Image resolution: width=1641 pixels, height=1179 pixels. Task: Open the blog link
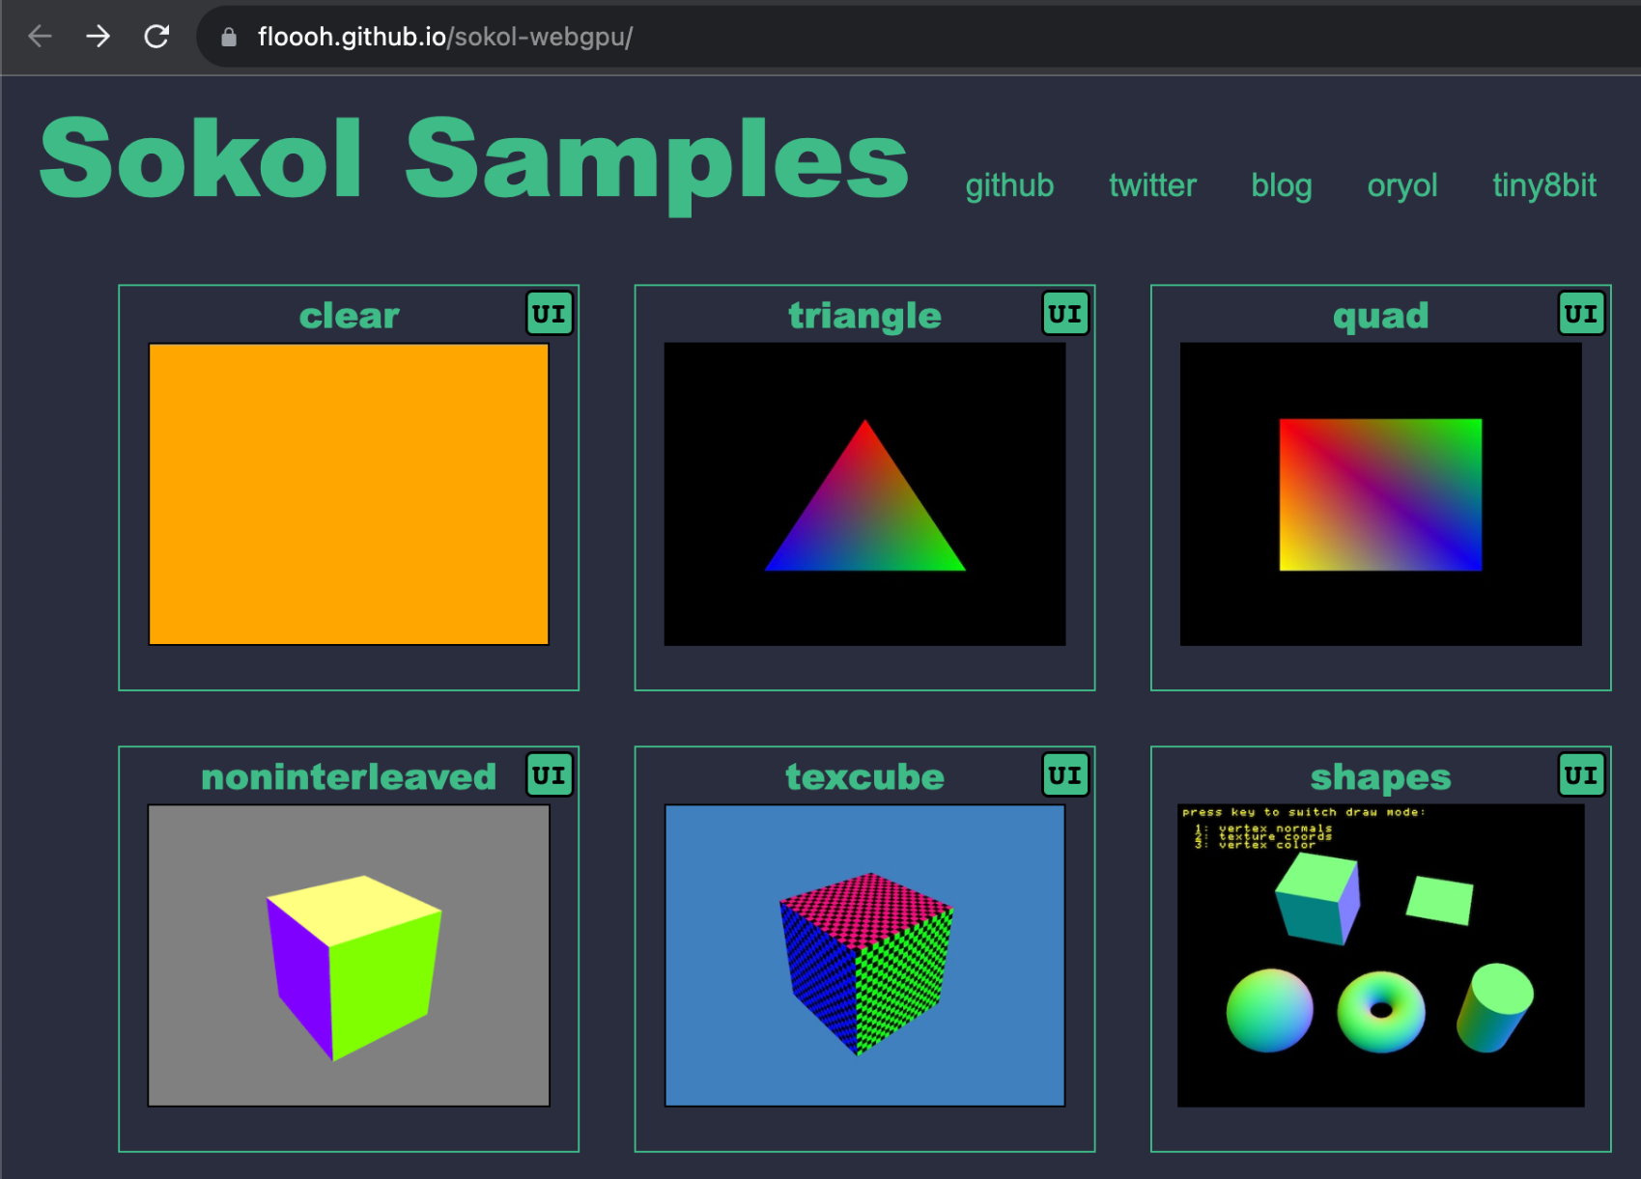[1281, 184]
